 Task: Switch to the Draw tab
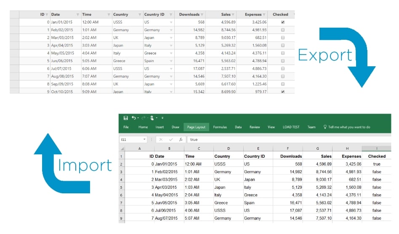[x=176, y=127]
